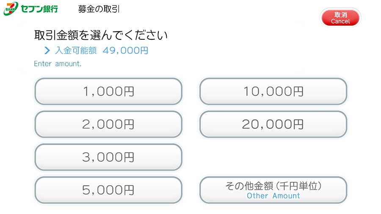Click the セブン銀行 wordmark text

tap(39, 9)
